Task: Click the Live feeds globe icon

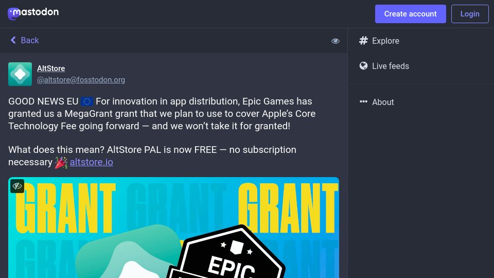Action: point(364,65)
